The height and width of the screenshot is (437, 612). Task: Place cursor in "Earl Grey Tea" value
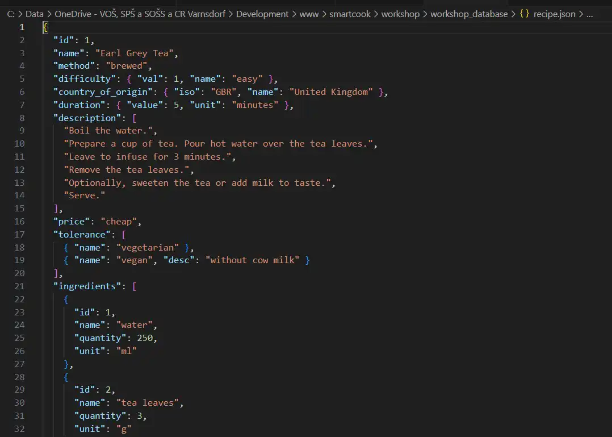coord(134,53)
